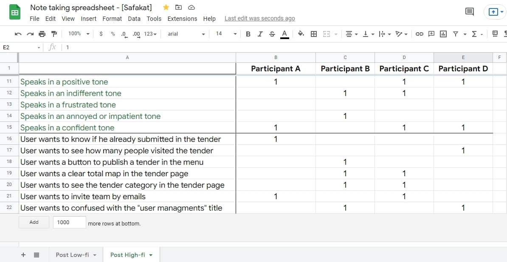The image size is (507, 262).
Task: Open the fill color picker
Action: 301,34
